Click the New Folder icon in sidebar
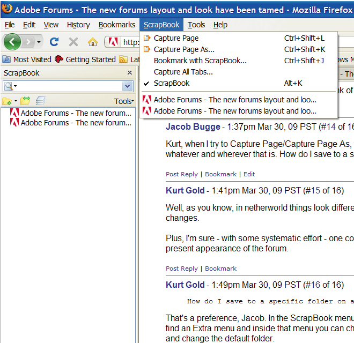 tap(7, 101)
